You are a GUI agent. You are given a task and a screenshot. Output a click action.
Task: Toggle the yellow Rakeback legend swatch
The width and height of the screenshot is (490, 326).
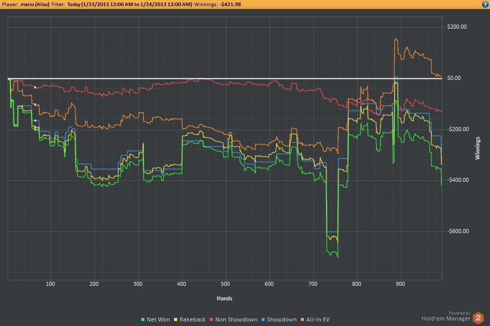coord(176,319)
